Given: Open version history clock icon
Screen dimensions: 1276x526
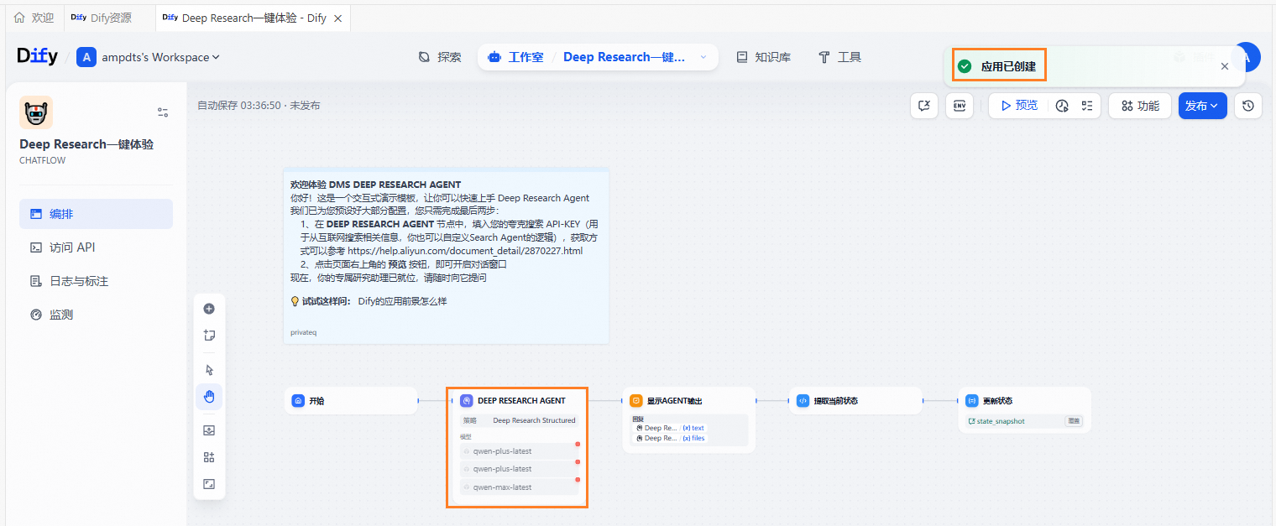Looking at the screenshot, I should point(1248,106).
